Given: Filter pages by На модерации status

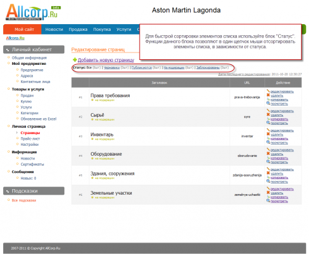Looking at the screenshot, I should tap(174, 67).
